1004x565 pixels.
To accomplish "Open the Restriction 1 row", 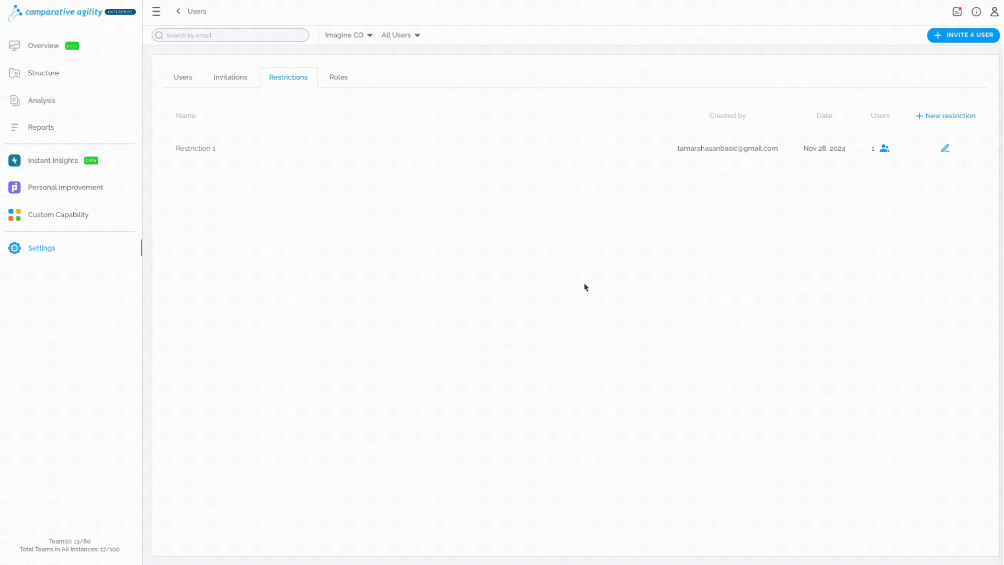I will click(575, 149).
